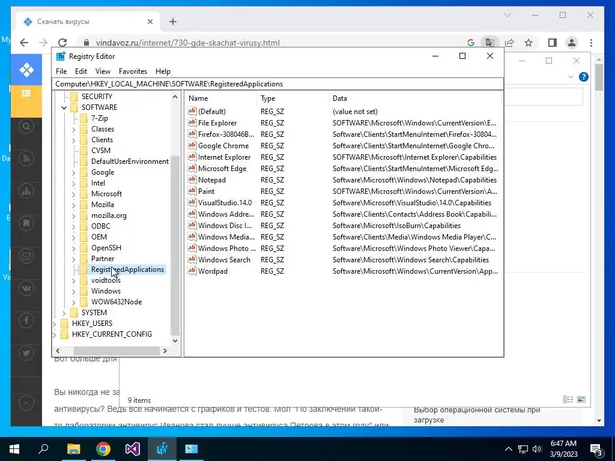Click the registry path address bar

click(x=277, y=84)
